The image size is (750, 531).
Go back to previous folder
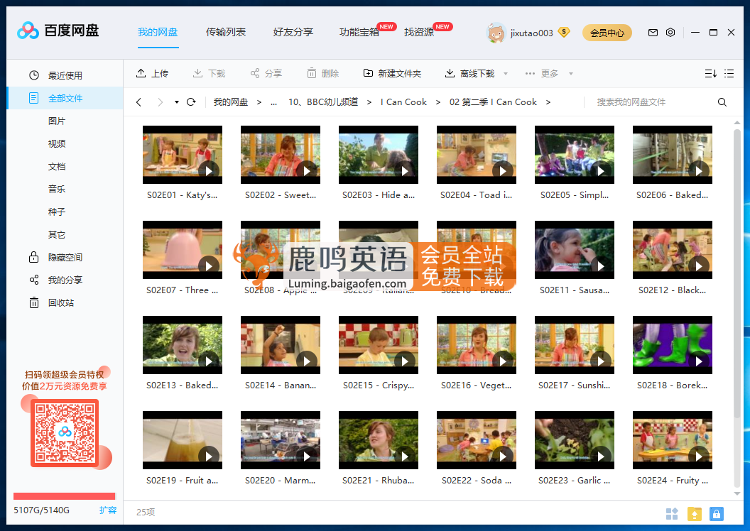click(138, 102)
